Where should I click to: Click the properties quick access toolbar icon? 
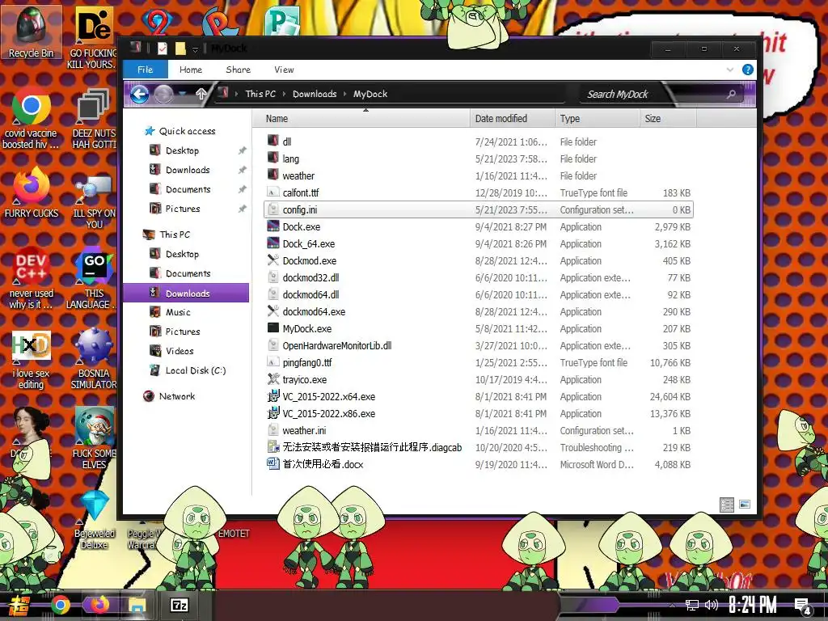[162, 49]
